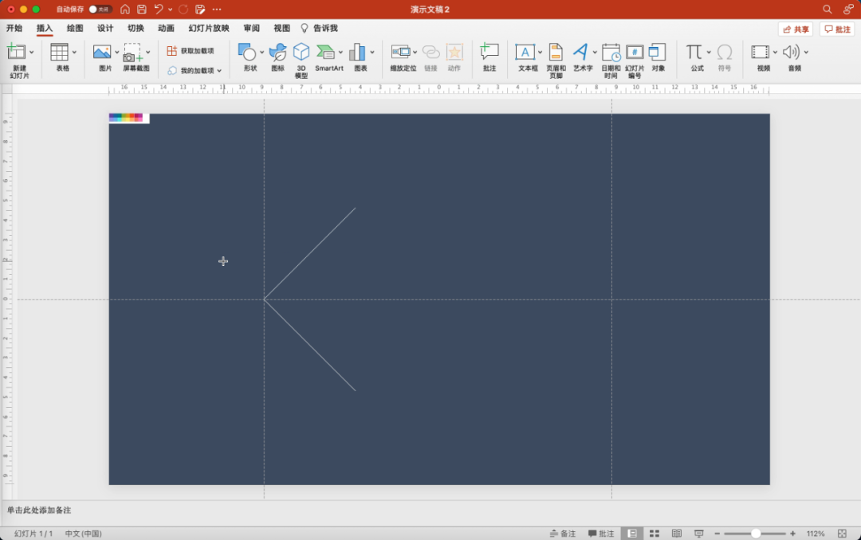The height and width of the screenshot is (540, 861).
Task: Expand the 屏幕截图 dropdown arrow
Action: click(148, 52)
